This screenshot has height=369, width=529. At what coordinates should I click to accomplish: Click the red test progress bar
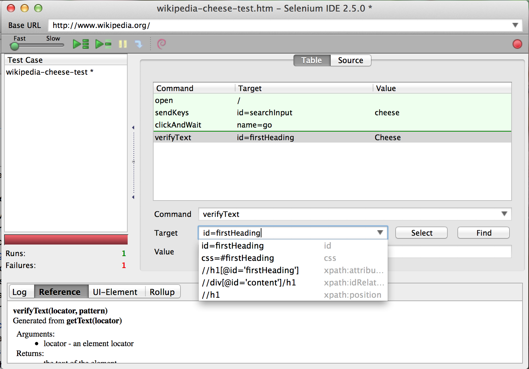(x=66, y=239)
